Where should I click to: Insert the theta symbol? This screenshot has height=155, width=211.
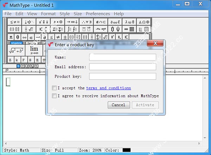click(18, 37)
